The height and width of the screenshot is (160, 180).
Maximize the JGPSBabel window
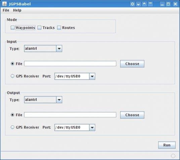pyautogui.click(x=168, y=4)
